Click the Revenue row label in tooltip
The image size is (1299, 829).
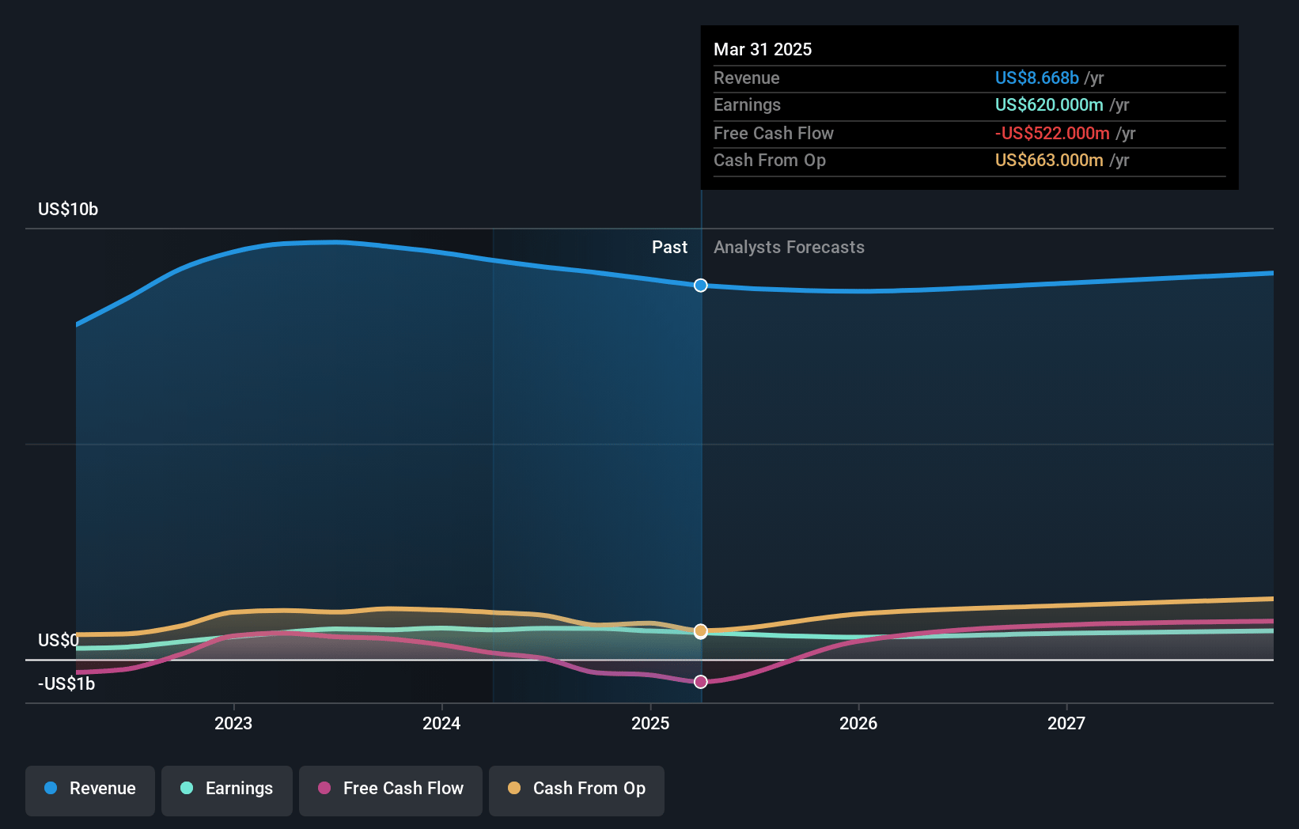coord(747,78)
